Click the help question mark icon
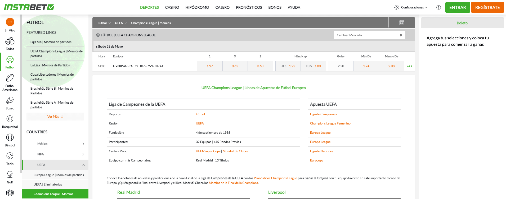506x199 pixels. click(x=438, y=7)
